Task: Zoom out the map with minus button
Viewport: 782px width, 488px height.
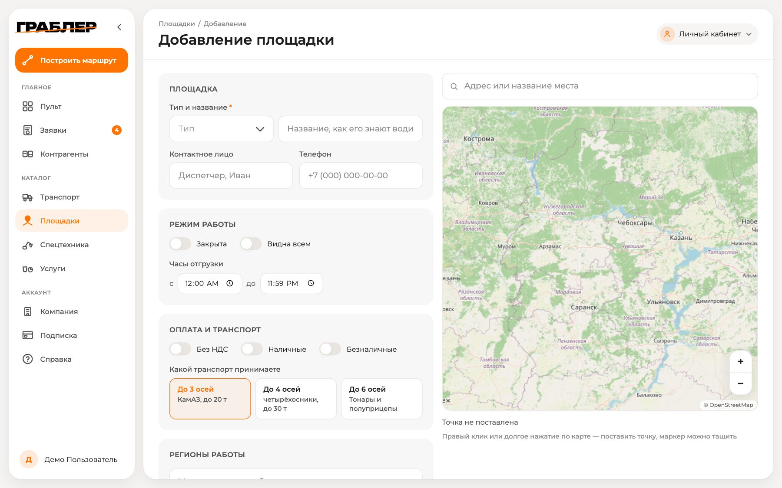Action: [741, 383]
